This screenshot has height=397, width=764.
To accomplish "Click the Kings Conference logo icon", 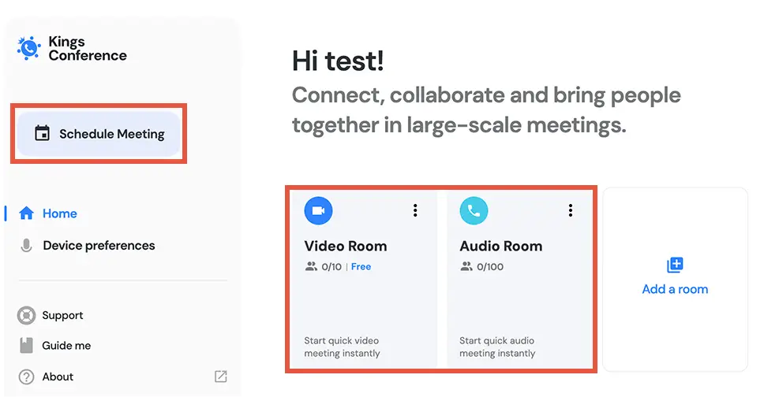I will (29, 48).
